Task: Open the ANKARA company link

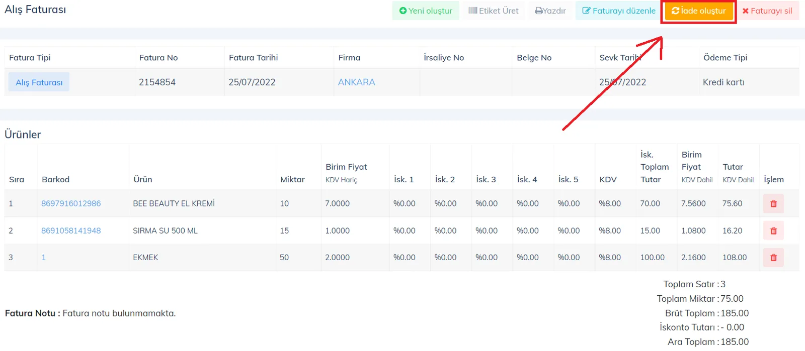Action: click(x=356, y=82)
